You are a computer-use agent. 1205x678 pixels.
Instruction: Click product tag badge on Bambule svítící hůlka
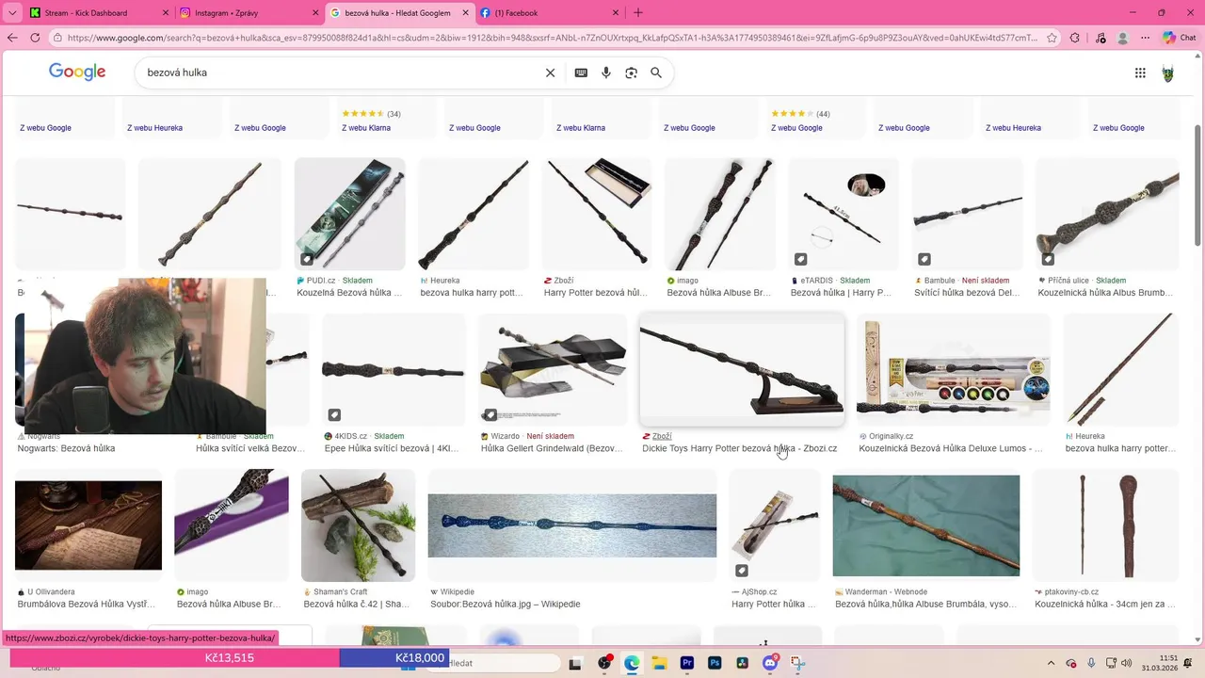pos(924,259)
